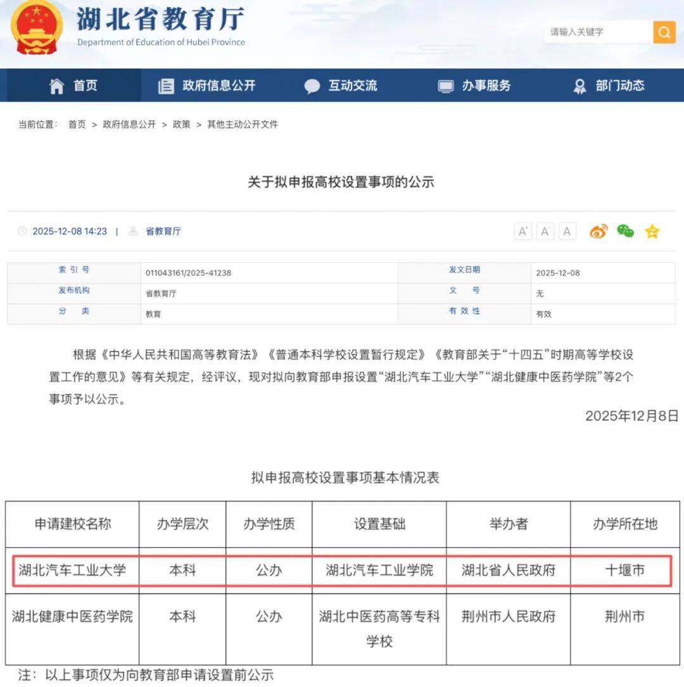Click the orange search magnifier button
The width and height of the screenshot is (684, 687).
coord(664,32)
